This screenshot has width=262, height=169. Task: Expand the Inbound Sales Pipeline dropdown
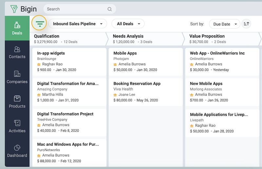(78, 24)
